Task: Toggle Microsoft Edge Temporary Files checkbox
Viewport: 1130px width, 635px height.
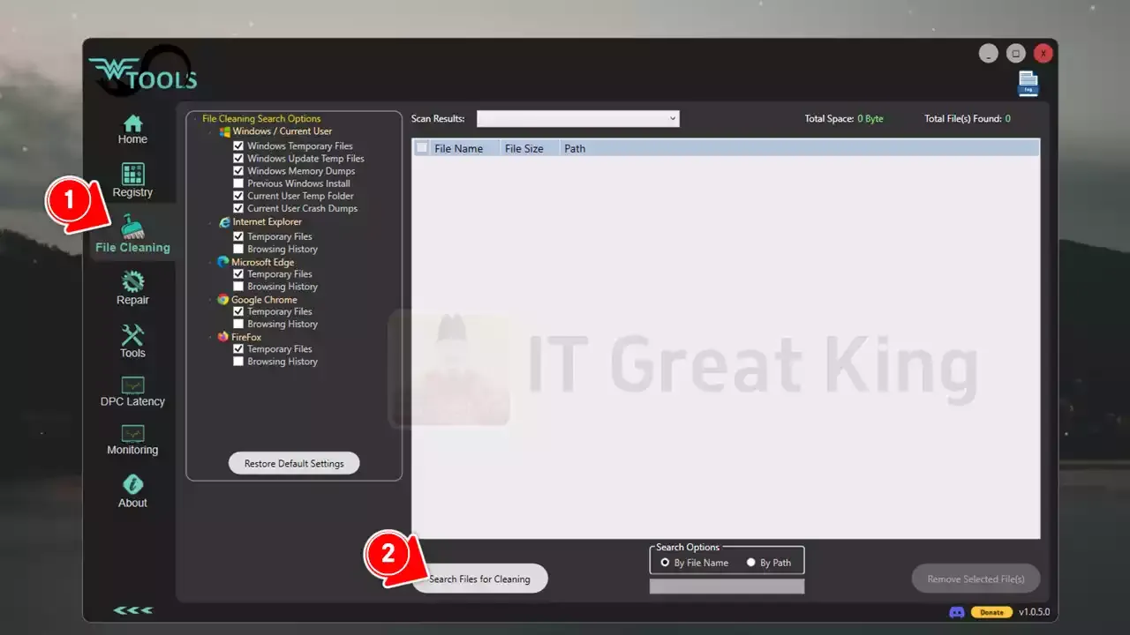Action: [x=238, y=274]
